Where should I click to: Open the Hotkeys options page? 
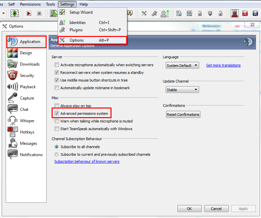26,132
